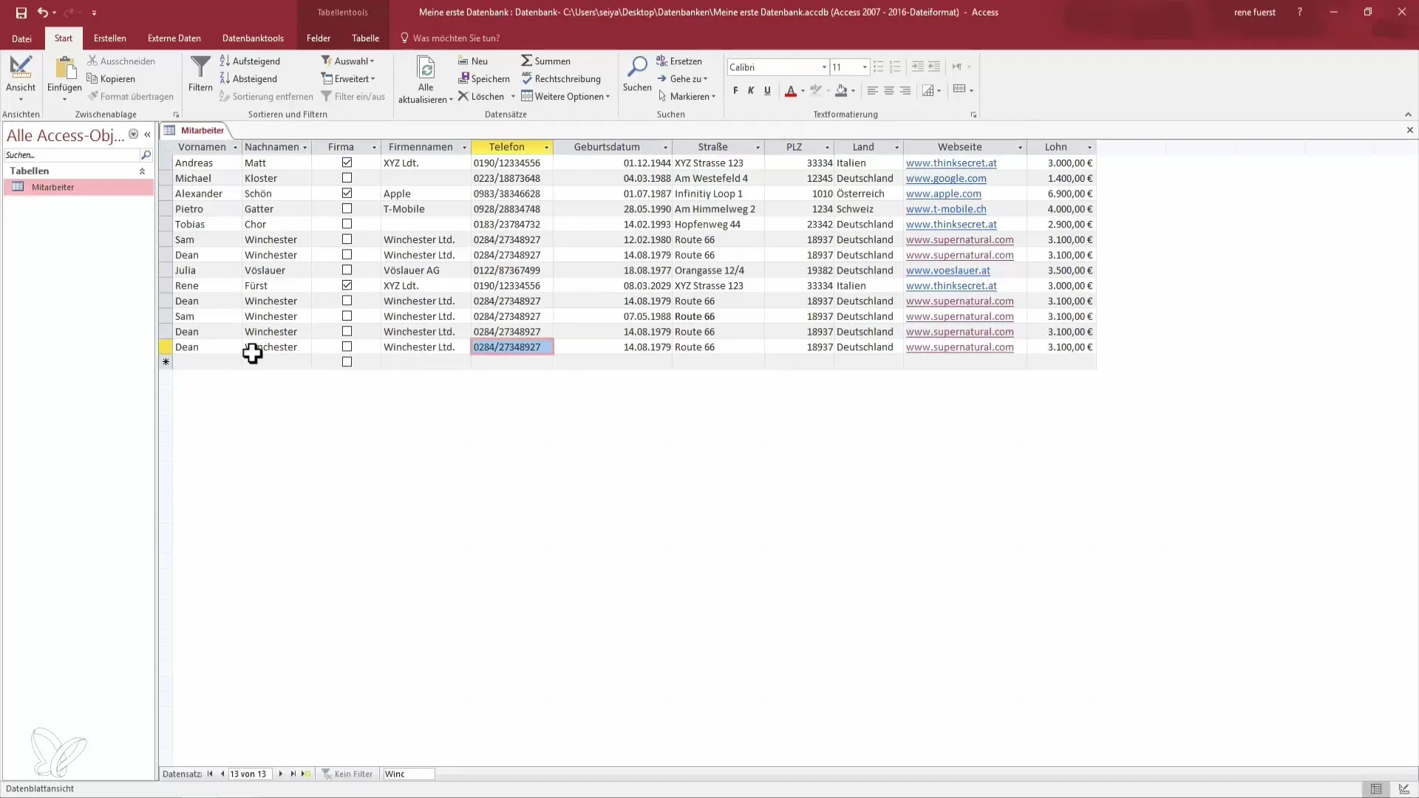Switch to the Externe Daten tab
The height and width of the screenshot is (798, 1419).
[x=174, y=38]
